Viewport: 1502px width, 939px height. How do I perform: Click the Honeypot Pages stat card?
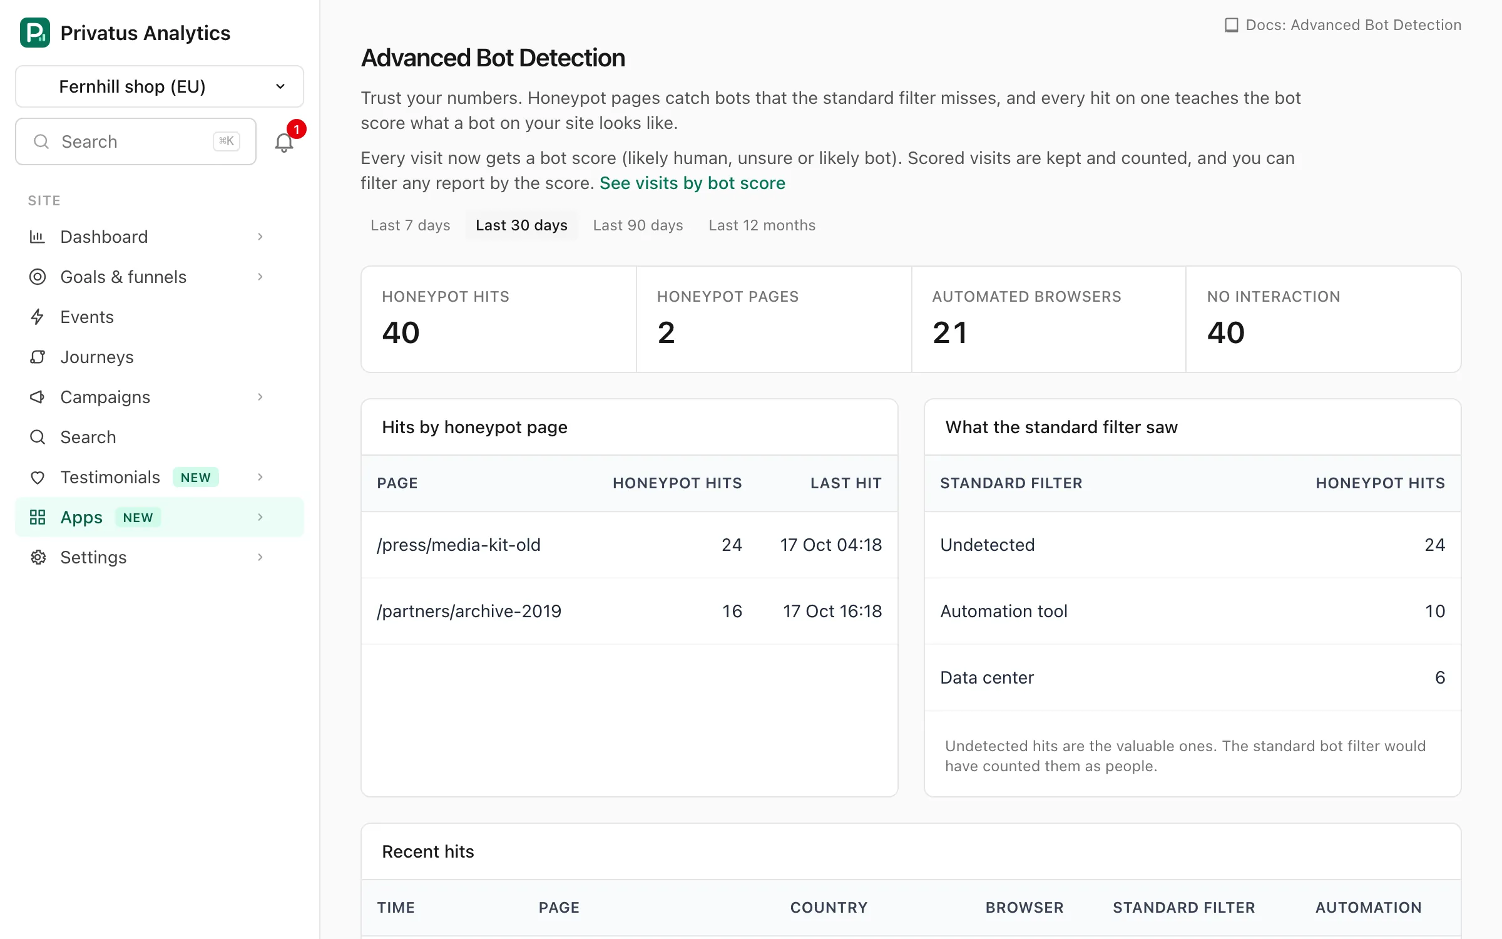click(774, 319)
